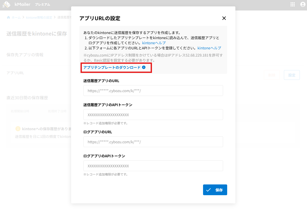The image size is (307, 209).
Task: Click the 送信履歴アプリのURL field label
Action: coord(101,81)
